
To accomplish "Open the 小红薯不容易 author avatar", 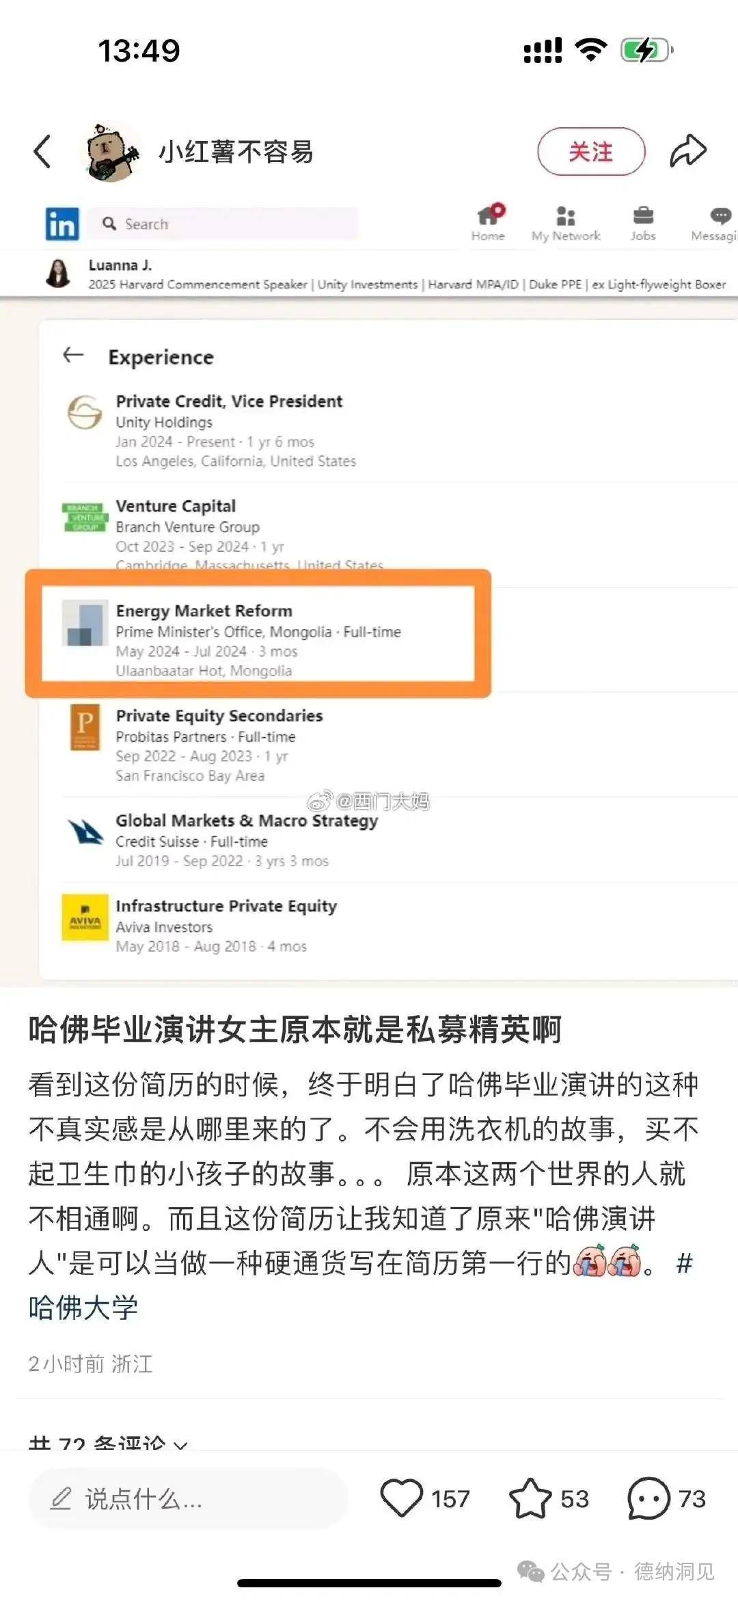I will (x=109, y=152).
